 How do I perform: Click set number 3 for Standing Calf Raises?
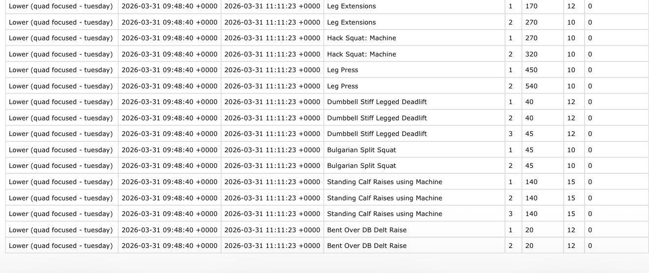coord(510,214)
